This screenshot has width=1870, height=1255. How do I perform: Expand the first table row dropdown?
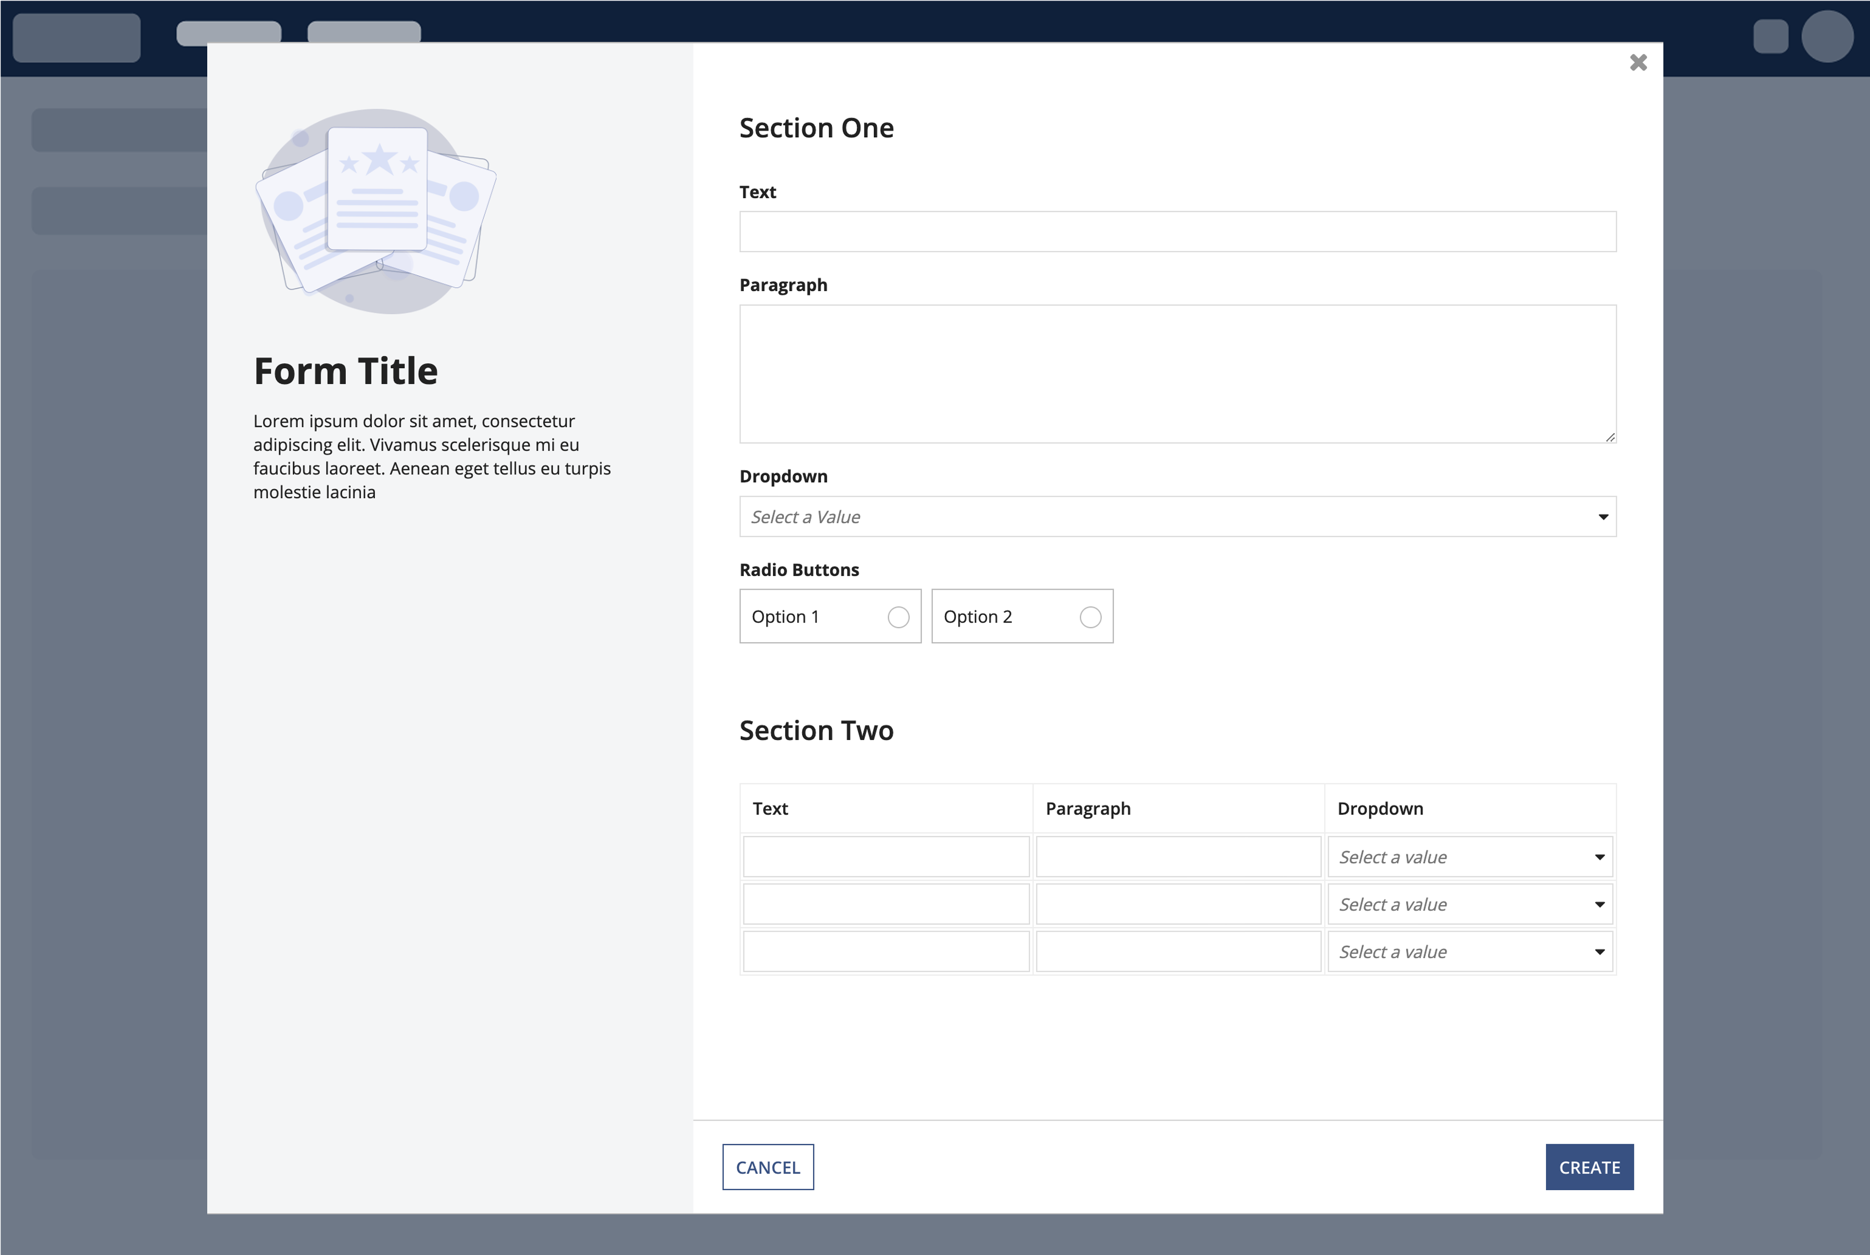(1470, 857)
